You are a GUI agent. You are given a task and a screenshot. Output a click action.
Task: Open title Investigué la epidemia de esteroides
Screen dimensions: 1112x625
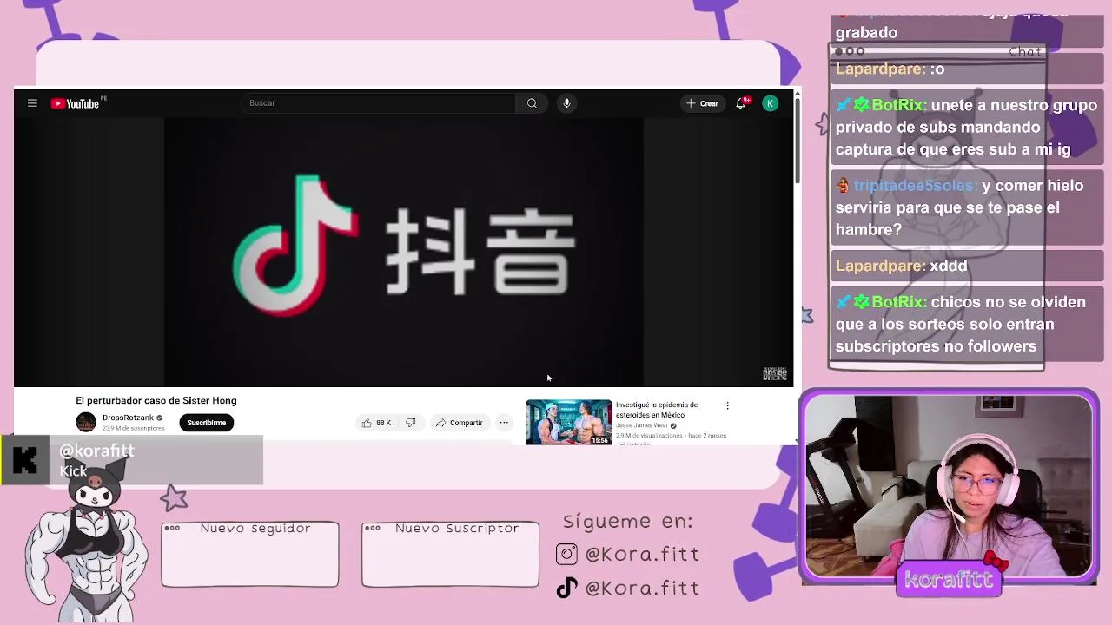coord(657,410)
